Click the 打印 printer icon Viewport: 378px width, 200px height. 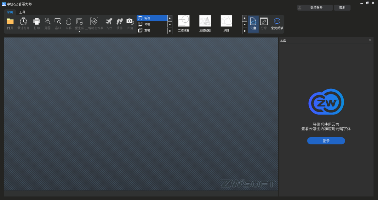37,24
